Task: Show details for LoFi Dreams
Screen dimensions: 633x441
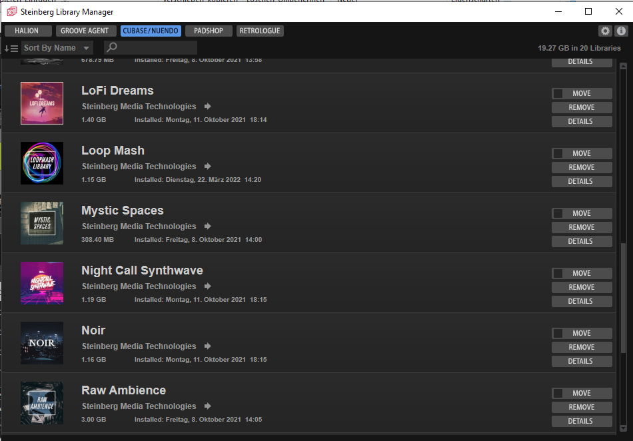Action: pos(582,121)
